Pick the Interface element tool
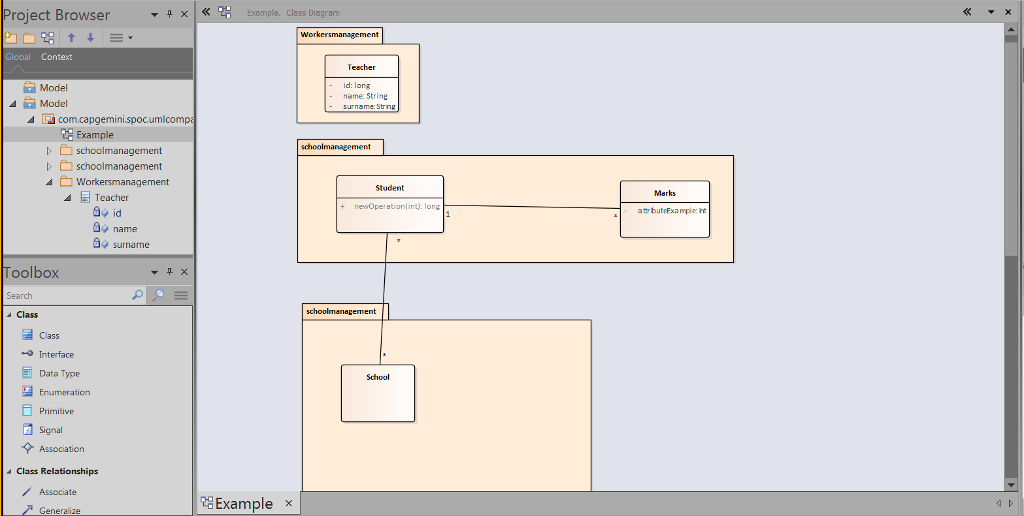 click(x=56, y=354)
